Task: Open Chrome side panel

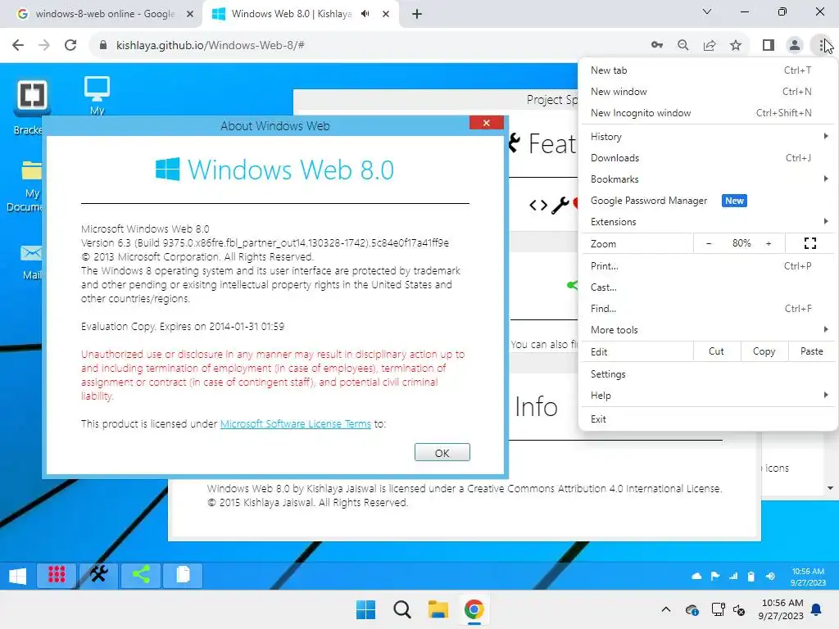Action: (769, 45)
